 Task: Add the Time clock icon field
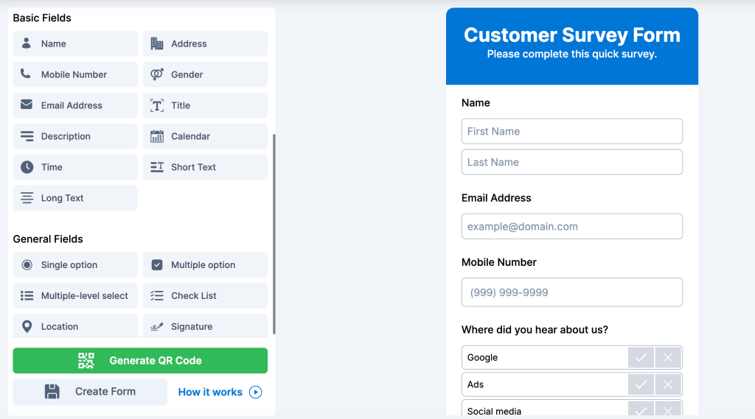(75, 167)
